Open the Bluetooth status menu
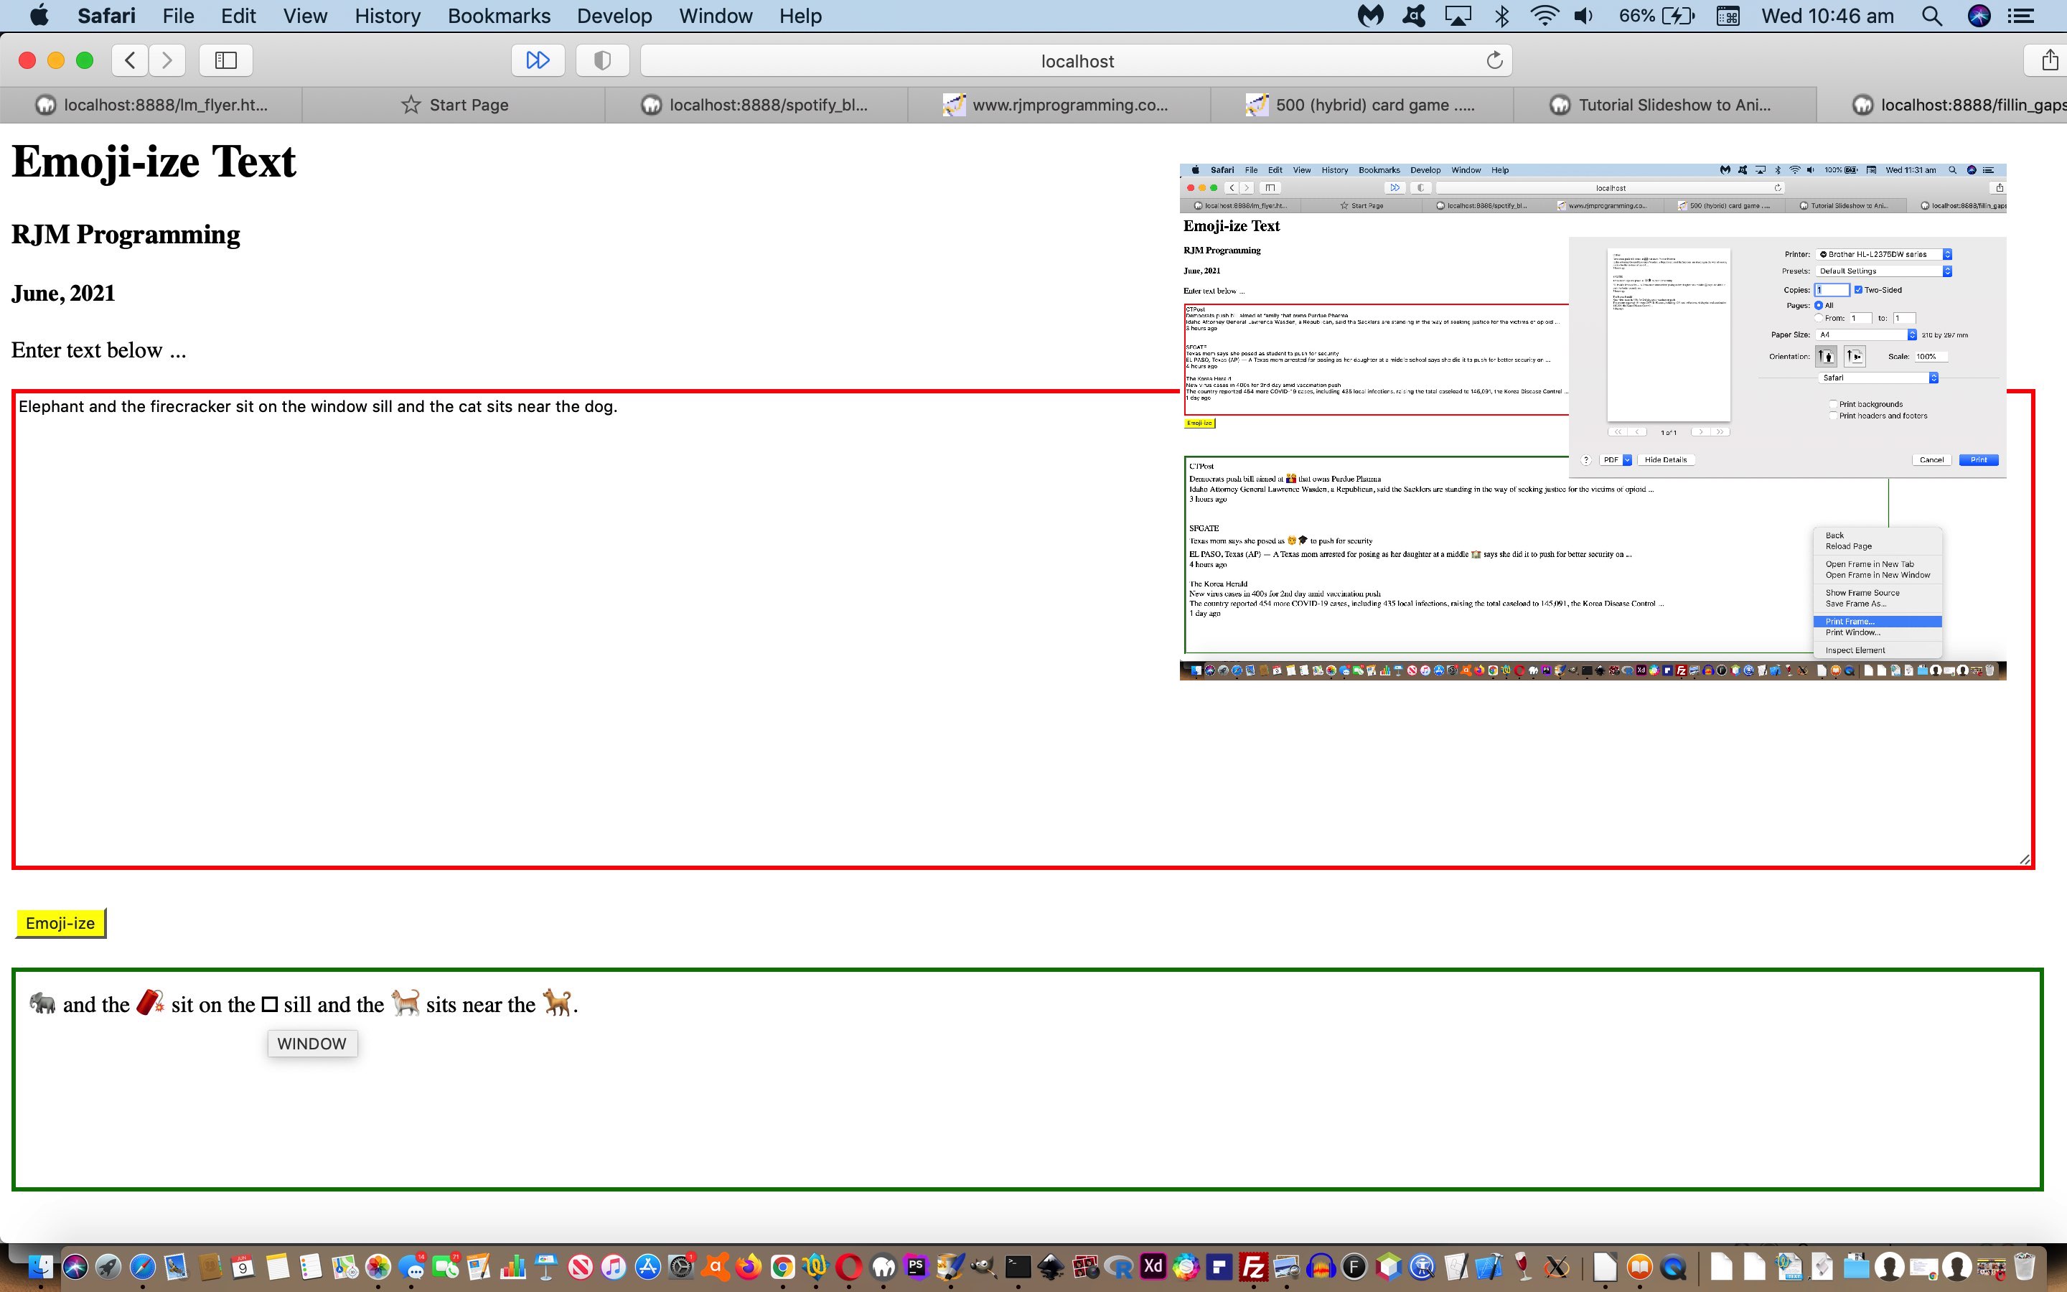Screen dimensions: 2067x1292 point(1502,15)
